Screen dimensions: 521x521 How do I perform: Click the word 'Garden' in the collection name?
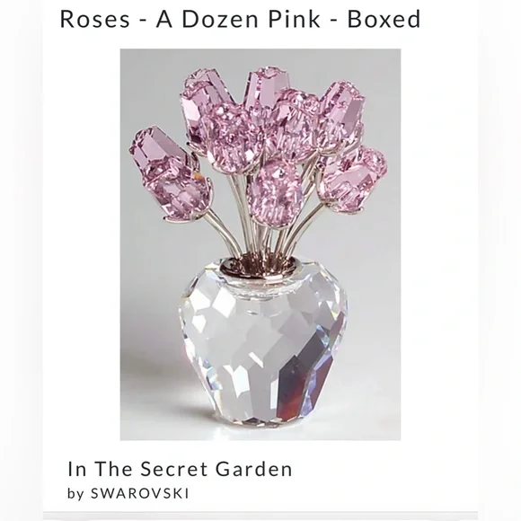click(x=254, y=469)
